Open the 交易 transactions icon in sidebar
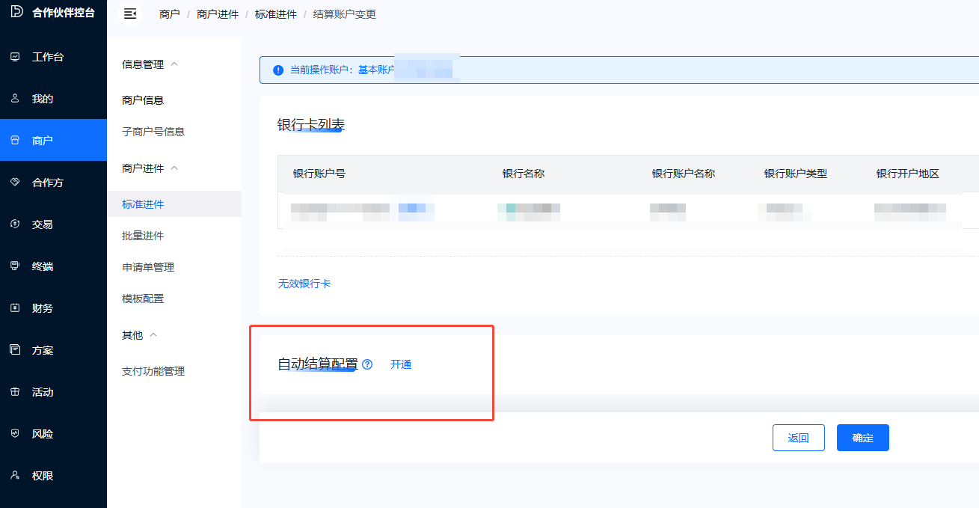979x508 pixels. [15, 224]
